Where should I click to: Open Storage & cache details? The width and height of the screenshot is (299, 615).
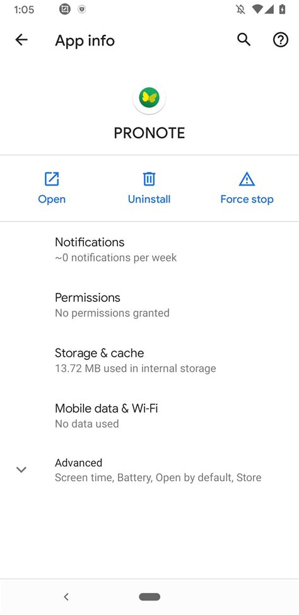click(149, 360)
